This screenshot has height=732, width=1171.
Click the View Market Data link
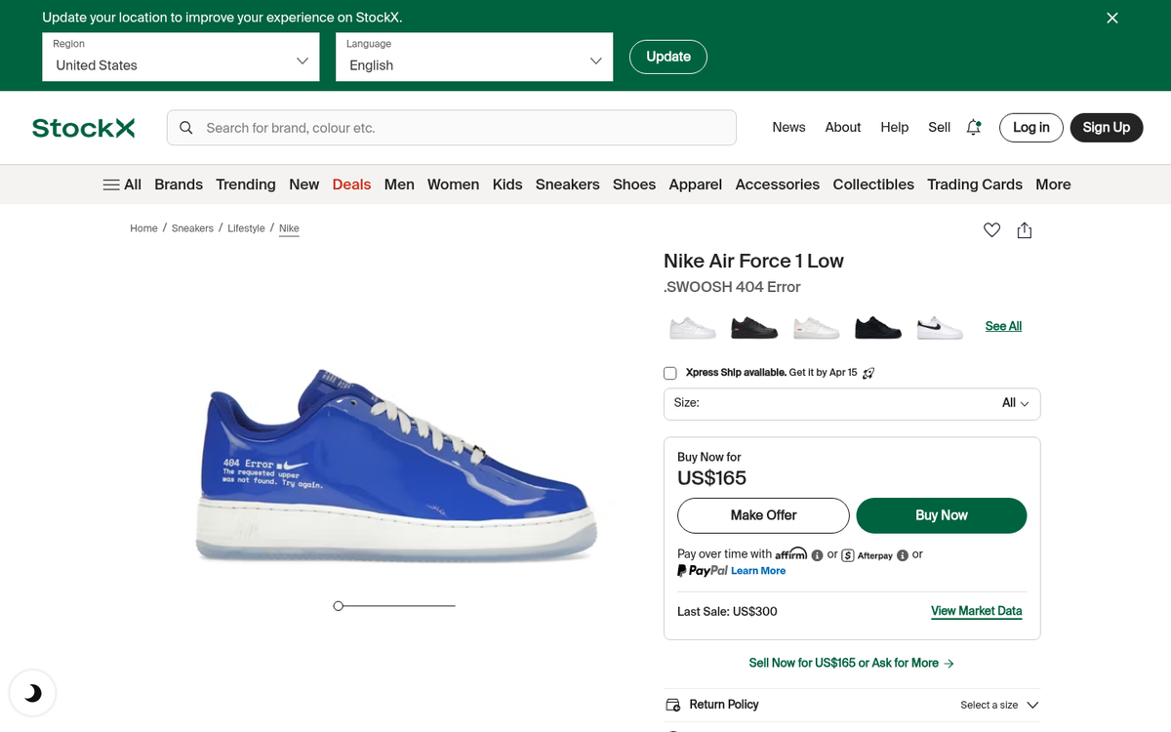(976, 611)
